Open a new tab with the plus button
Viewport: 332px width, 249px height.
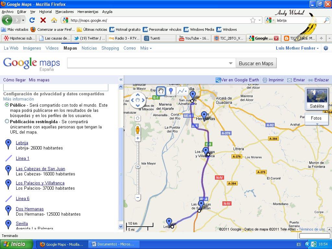pos(321,38)
